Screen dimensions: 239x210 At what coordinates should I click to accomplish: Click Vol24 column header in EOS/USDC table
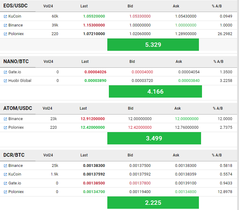tap(48, 6)
